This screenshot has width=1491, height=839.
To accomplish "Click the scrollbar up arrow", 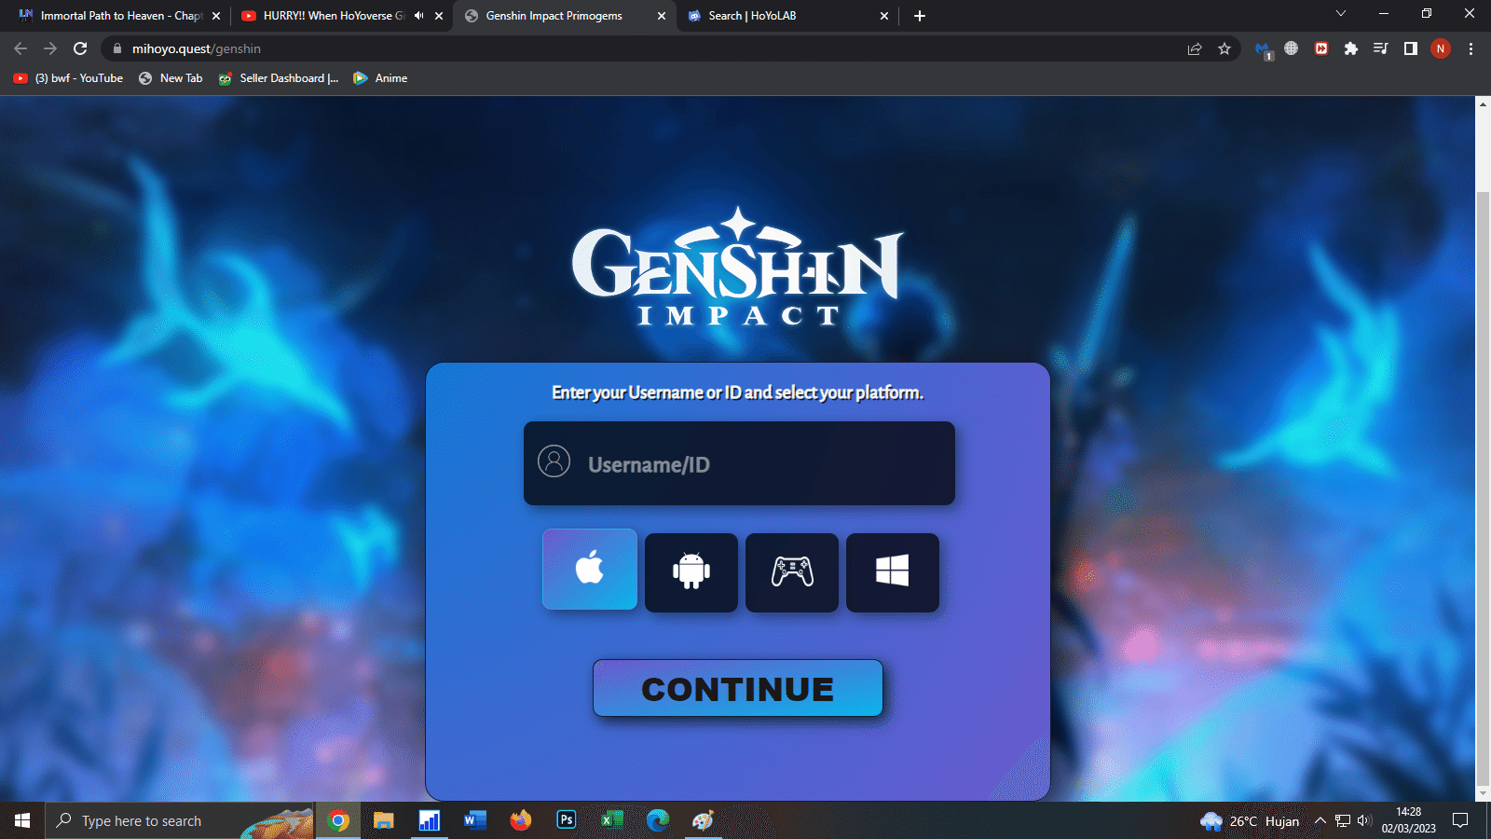I will click(x=1482, y=104).
